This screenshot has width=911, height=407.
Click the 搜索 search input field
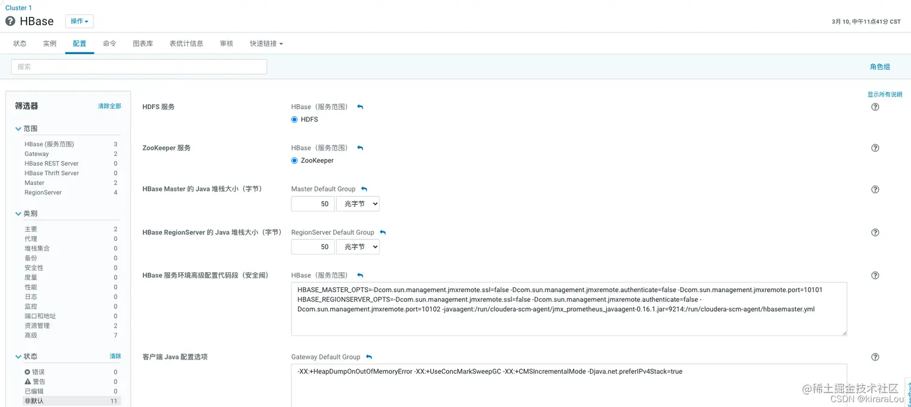[x=139, y=66]
